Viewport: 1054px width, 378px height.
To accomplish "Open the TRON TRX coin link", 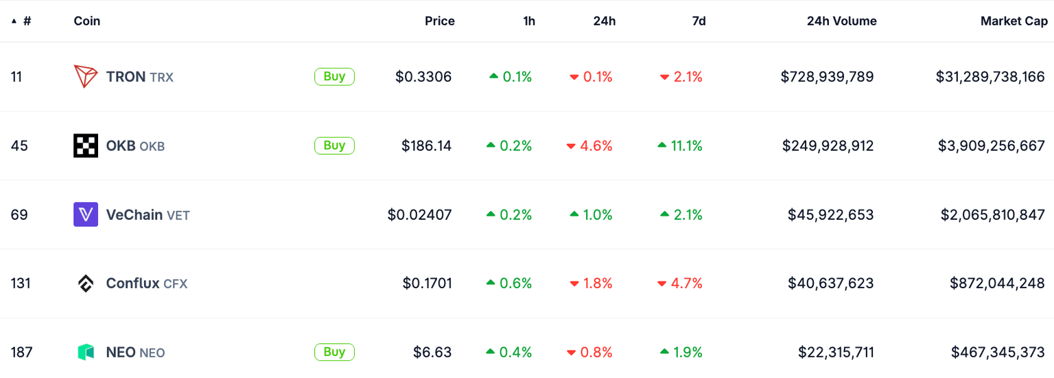I will [x=139, y=77].
